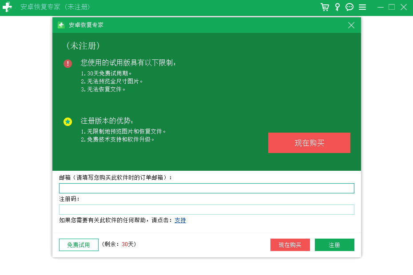Open the 支持 support link
Image resolution: width=413 pixels, height=275 pixels.
[x=180, y=220]
